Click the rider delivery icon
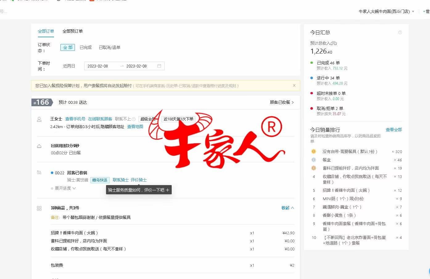The width and height of the screenshot is (430, 279). (x=39, y=172)
